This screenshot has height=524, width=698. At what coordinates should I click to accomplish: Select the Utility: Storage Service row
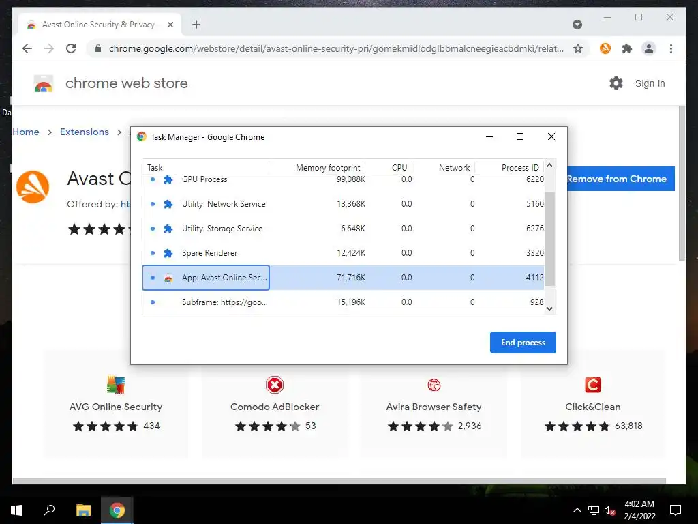(344, 228)
